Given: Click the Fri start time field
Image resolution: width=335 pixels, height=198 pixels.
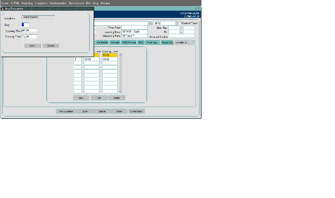Looking at the screenshot, I should (174, 32).
